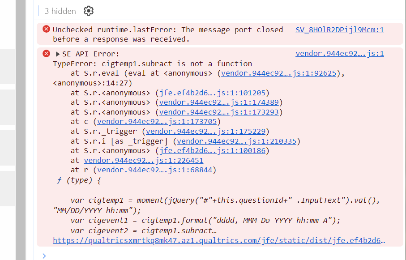
Task: Open vendor.944ec92….js:1:173293 stack link
Action: [219, 112]
